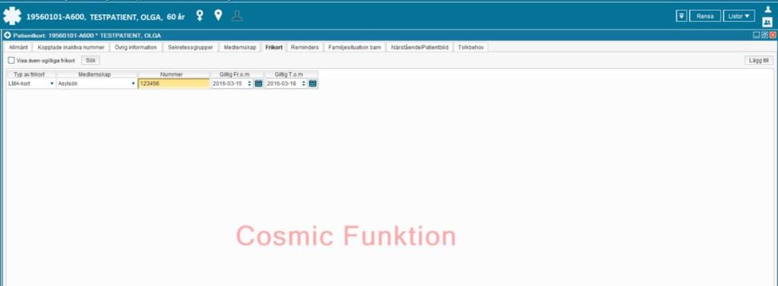The image size is (778, 286).
Task: Click the female gender symbol icon
Action: tap(200, 16)
